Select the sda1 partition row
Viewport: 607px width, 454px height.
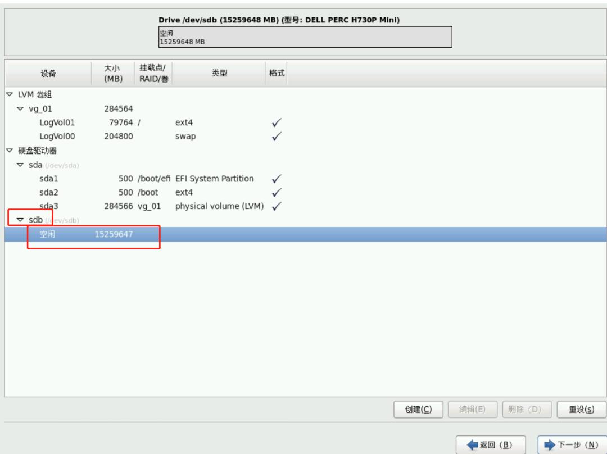305,179
